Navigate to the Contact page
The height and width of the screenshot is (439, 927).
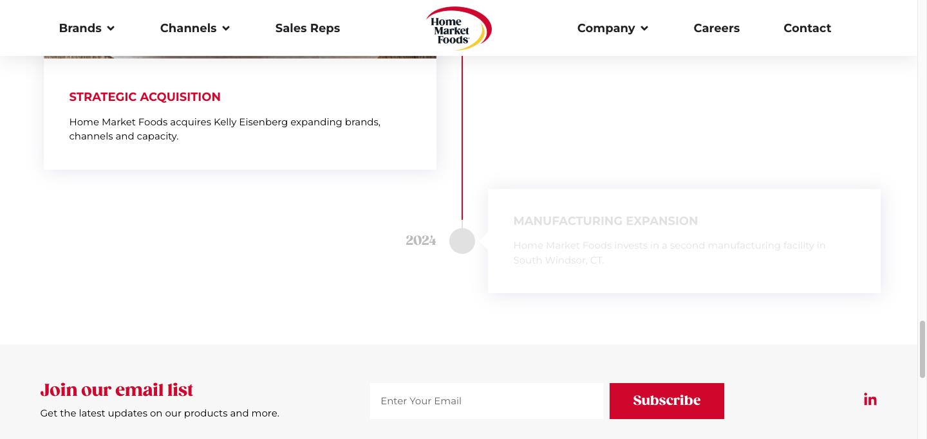pos(807,28)
